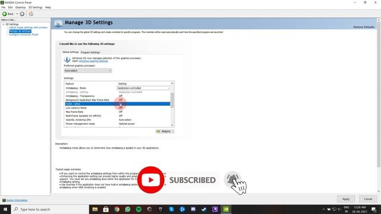381x214 pixels.
Task: Click Manage 3D Settings header icon
Action: [x=58, y=24]
